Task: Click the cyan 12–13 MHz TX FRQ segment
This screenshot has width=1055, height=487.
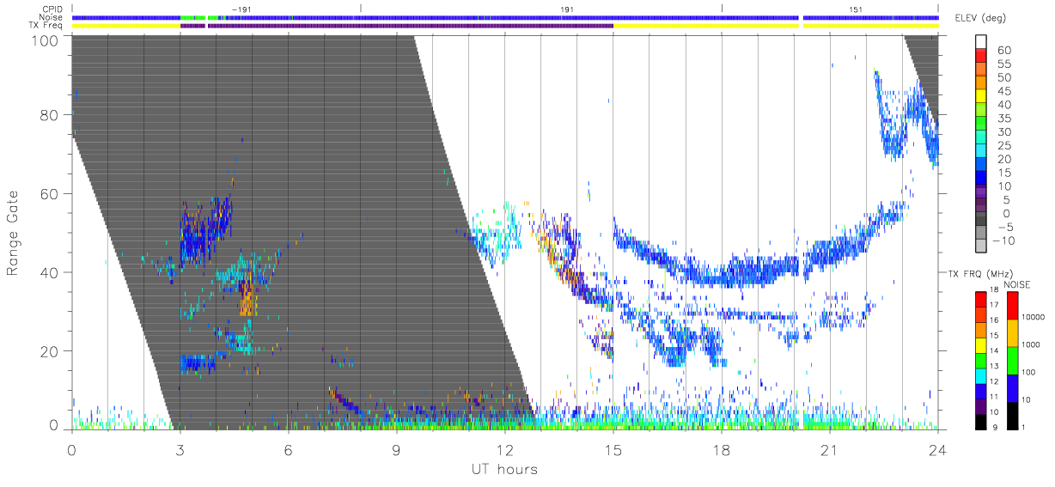Action: [x=982, y=378]
